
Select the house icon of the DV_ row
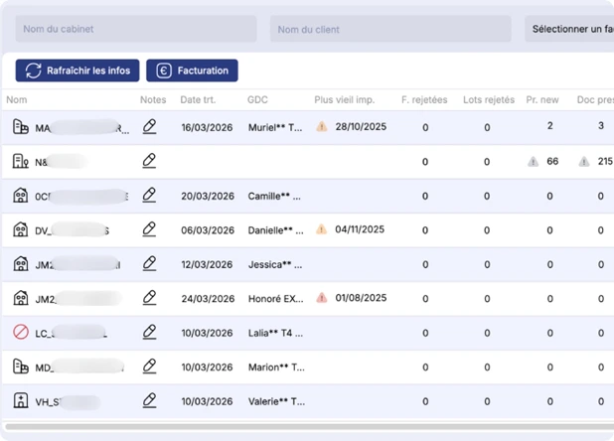[x=21, y=229]
